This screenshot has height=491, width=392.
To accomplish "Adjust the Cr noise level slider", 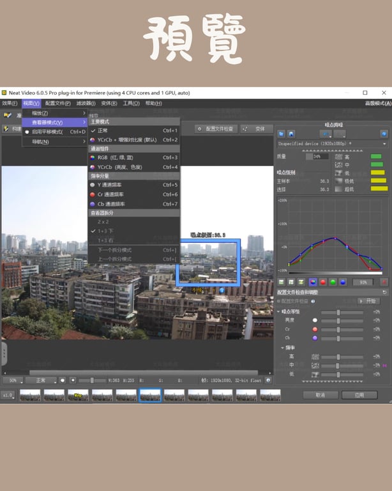I will coord(342,329).
